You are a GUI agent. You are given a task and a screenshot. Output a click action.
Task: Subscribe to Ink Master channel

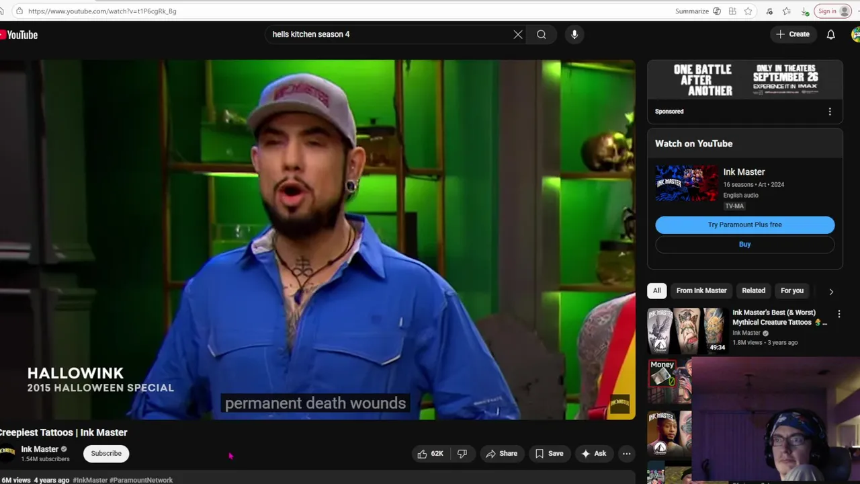pyautogui.click(x=106, y=453)
